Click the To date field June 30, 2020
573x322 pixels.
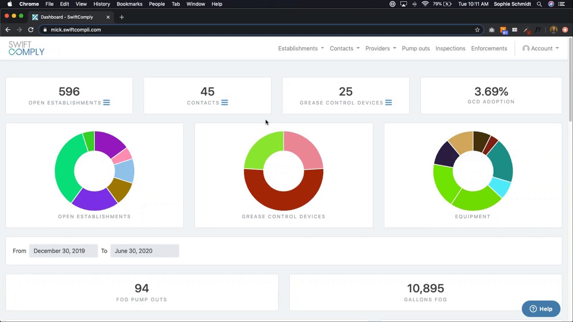tap(145, 251)
